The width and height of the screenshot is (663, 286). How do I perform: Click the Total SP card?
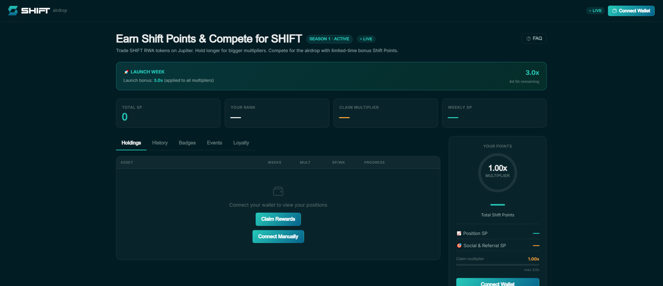click(x=168, y=113)
